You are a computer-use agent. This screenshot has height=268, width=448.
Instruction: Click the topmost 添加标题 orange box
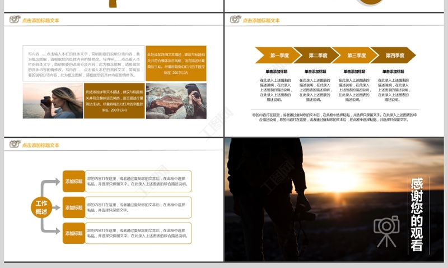pos(74,182)
